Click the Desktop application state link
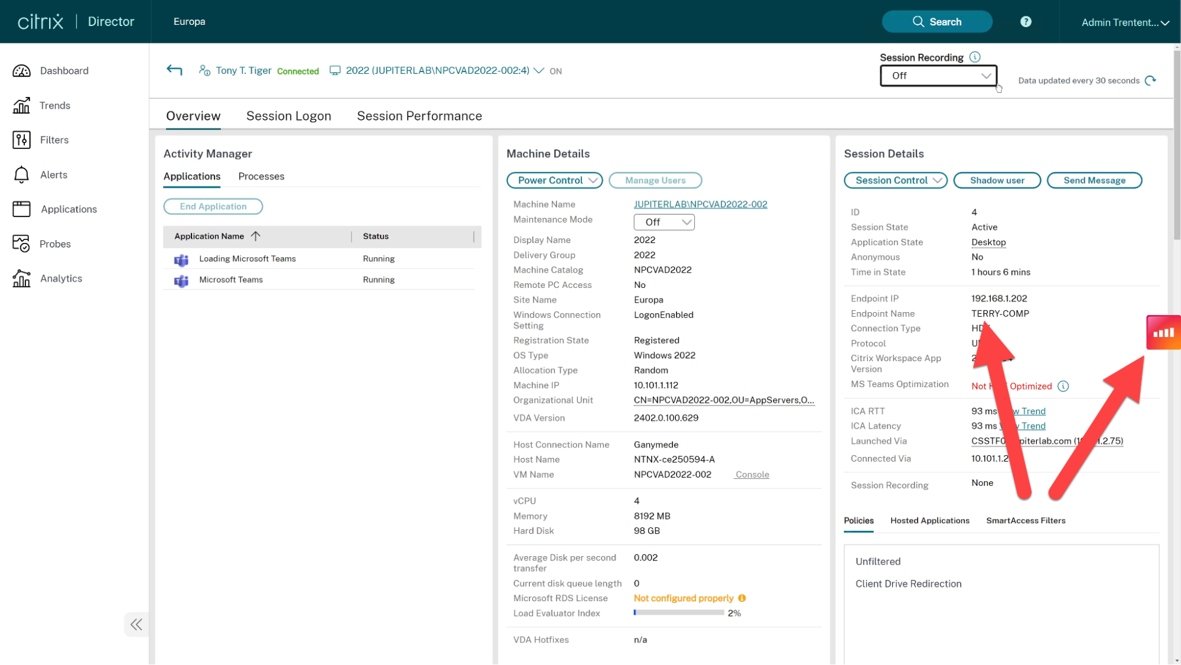1181x665 pixels. tap(988, 242)
